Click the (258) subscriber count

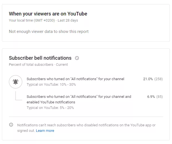158,79
